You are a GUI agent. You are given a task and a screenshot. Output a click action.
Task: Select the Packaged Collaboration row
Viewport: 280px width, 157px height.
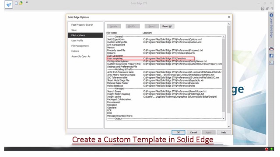point(164,99)
